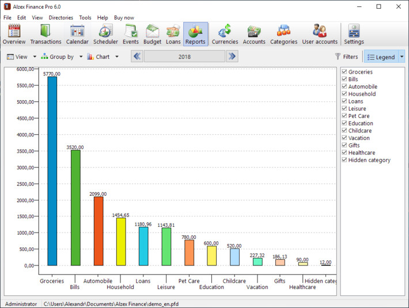Image resolution: width=409 pixels, height=308 pixels.
Task: Open the Loans section
Action: pos(173,34)
